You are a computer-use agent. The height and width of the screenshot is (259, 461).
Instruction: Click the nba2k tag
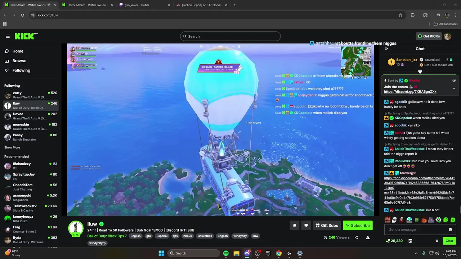point(187,236)
